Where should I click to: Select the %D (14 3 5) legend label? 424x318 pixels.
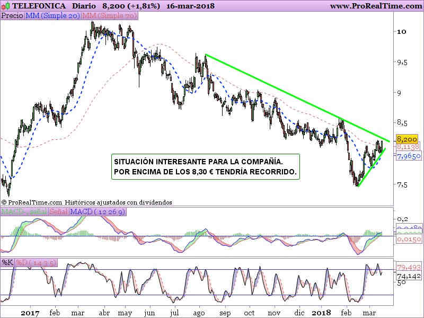[36, 262]
